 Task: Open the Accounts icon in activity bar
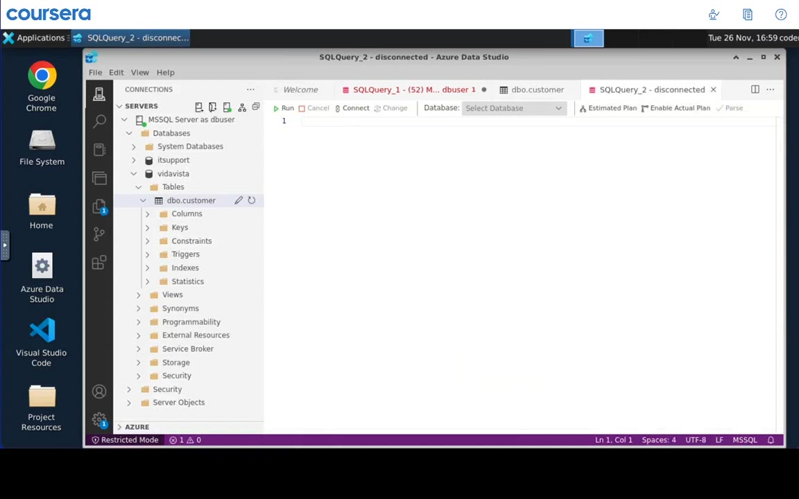point(99,391)
